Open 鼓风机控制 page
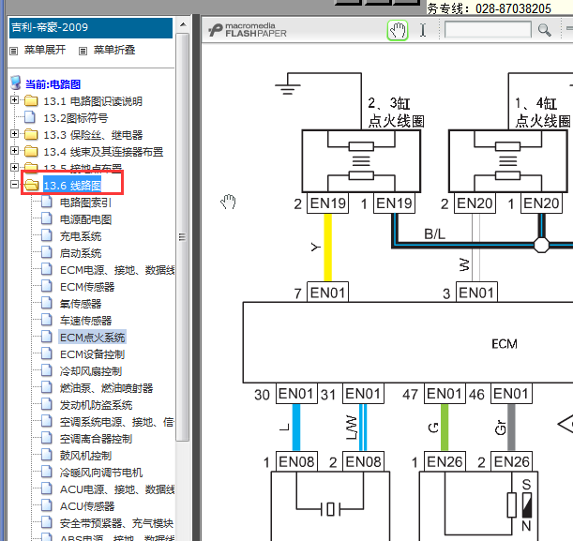573x541 pixels. [x=86, y=456]
